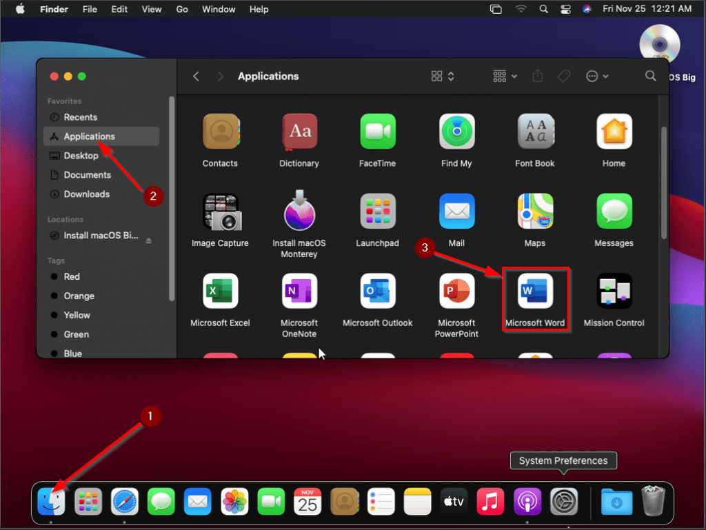Open the Maps application

535,211
